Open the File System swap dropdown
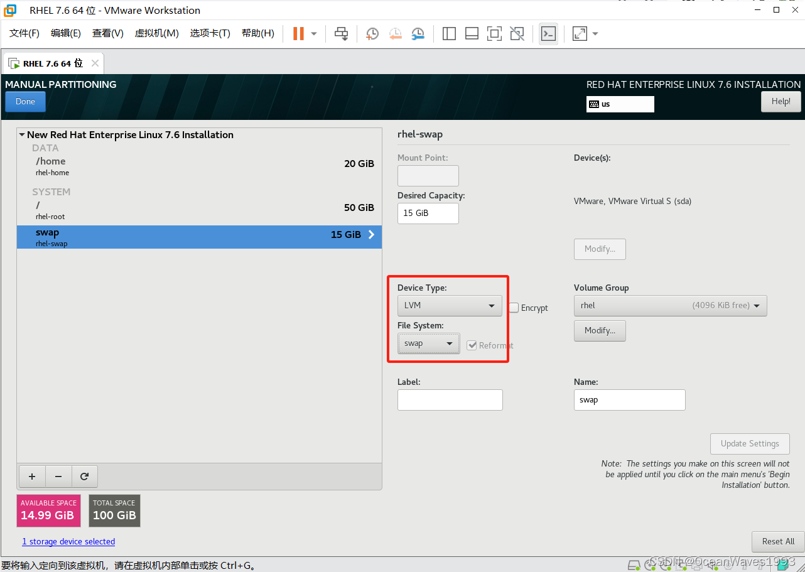This screenshot has height=572, width=805. point(428,343)
